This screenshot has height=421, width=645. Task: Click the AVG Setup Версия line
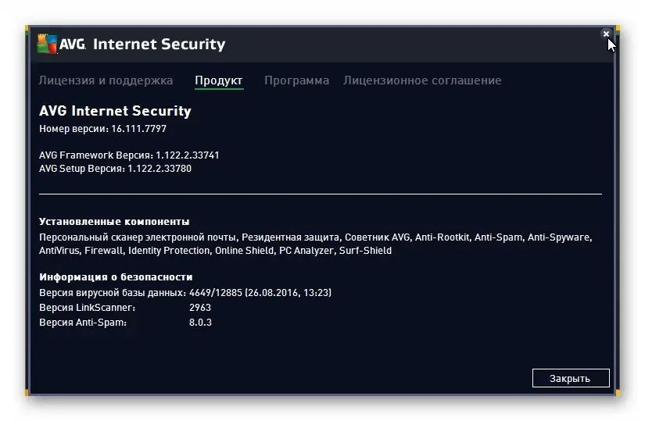point(115,168)
